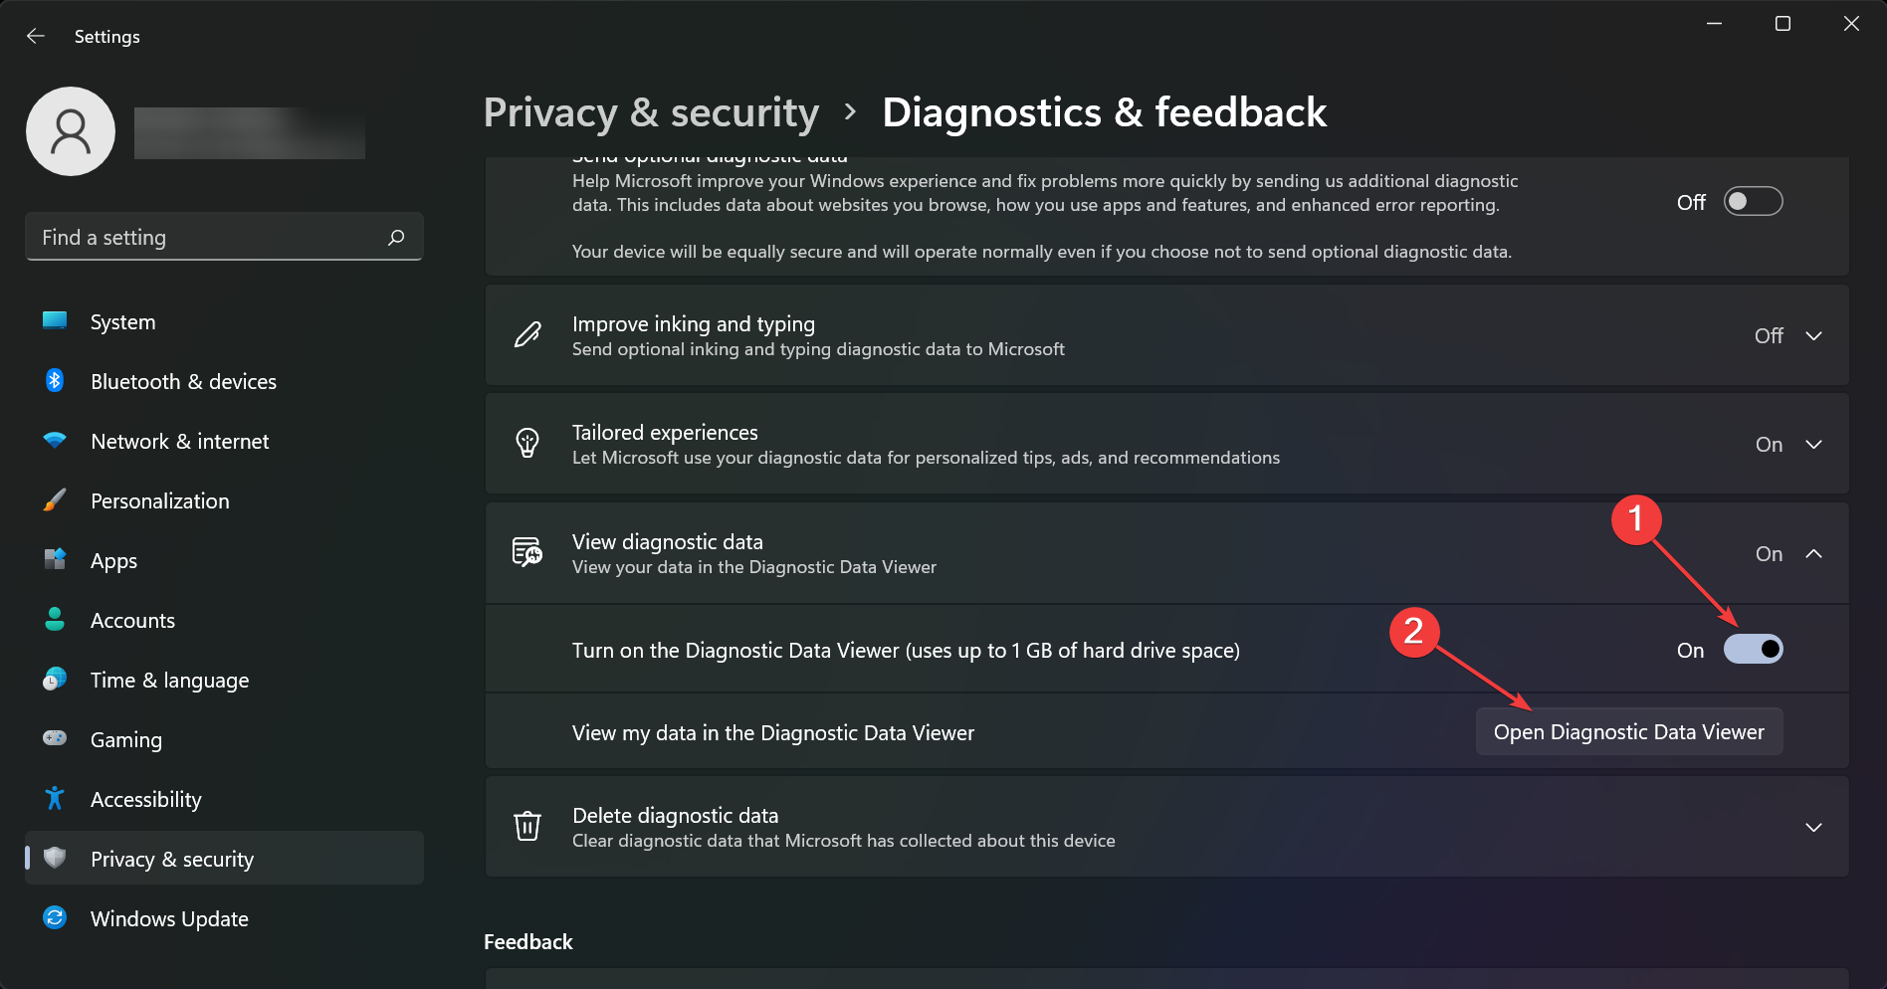Click the Open Diagnostic Data Viewer button

(1628, 731)
